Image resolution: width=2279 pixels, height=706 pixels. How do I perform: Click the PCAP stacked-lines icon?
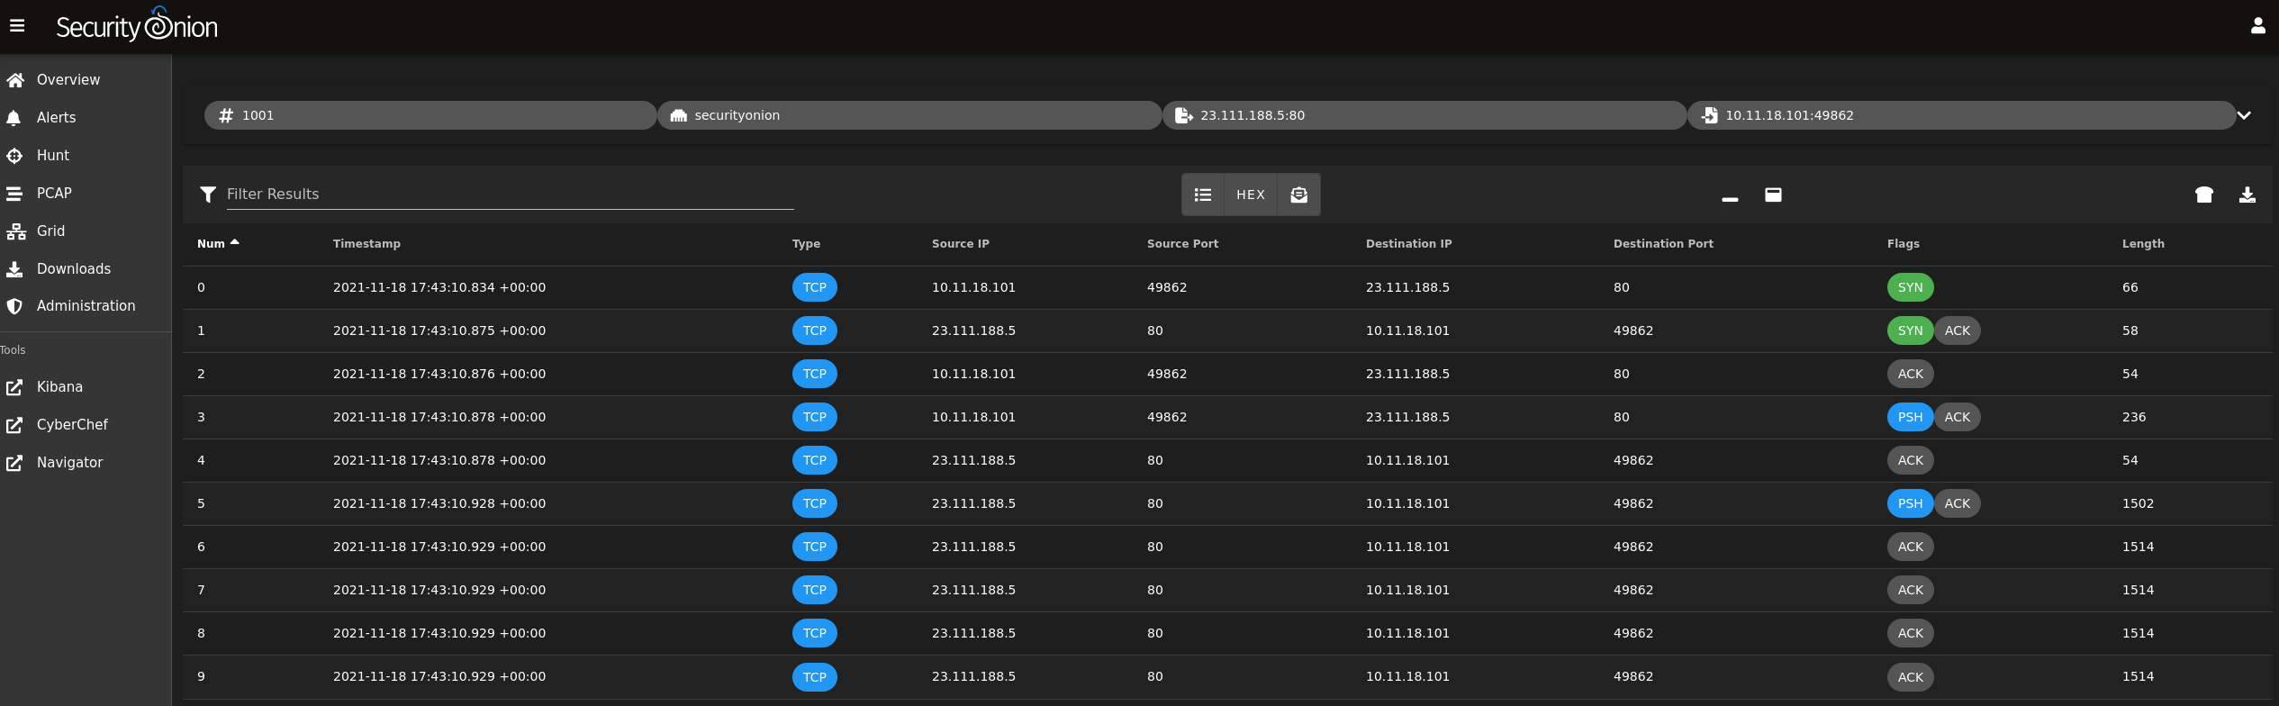click(14, 194)
